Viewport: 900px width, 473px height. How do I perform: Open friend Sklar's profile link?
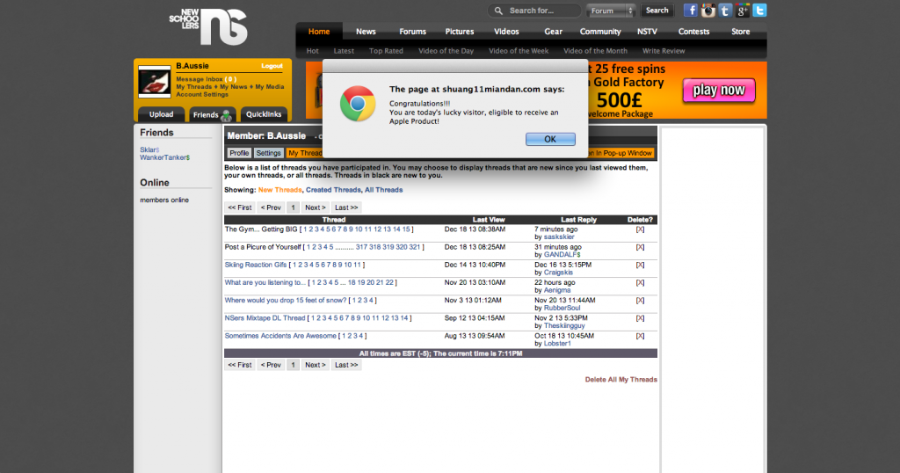[149, 149]
